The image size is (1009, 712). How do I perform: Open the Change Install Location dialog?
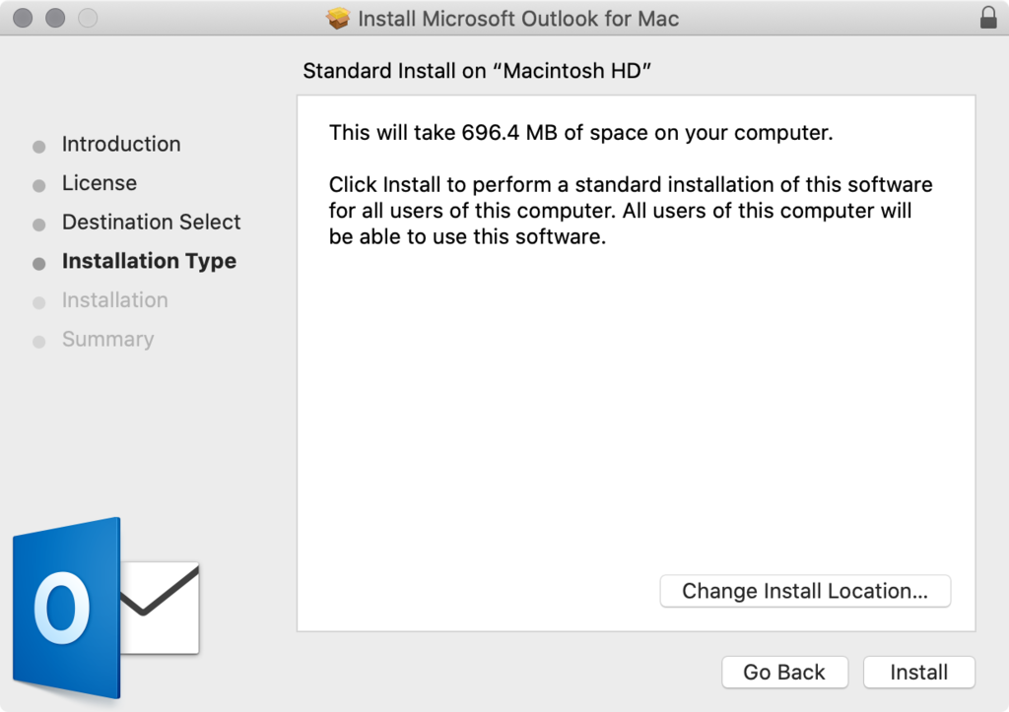click(805, 591)
